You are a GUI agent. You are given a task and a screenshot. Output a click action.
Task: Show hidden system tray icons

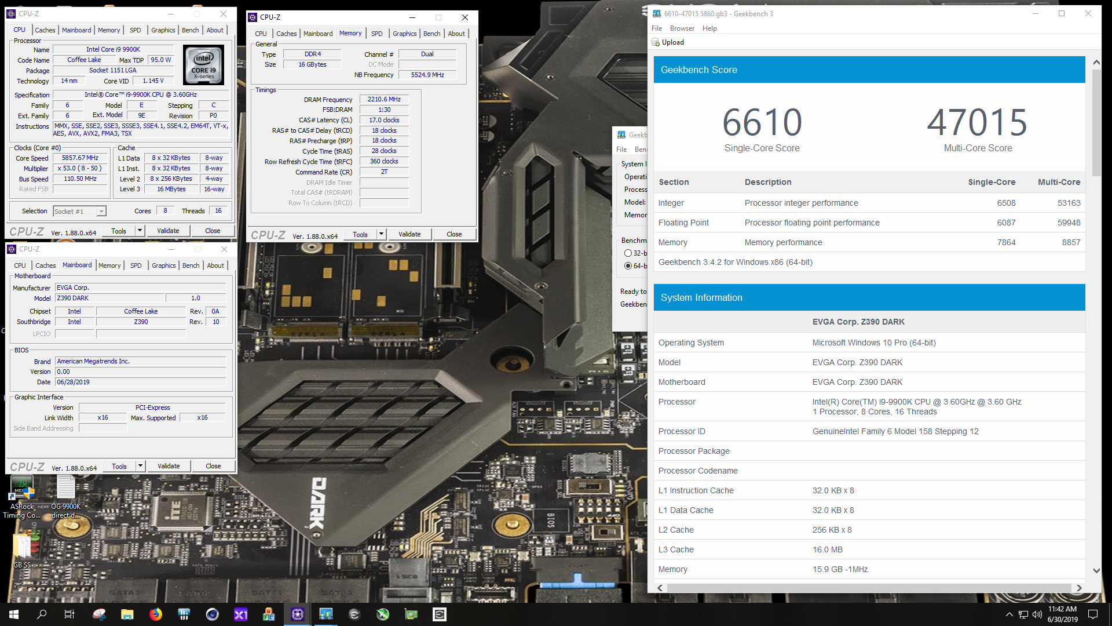pyautogui.click(x=1009, y=614)
